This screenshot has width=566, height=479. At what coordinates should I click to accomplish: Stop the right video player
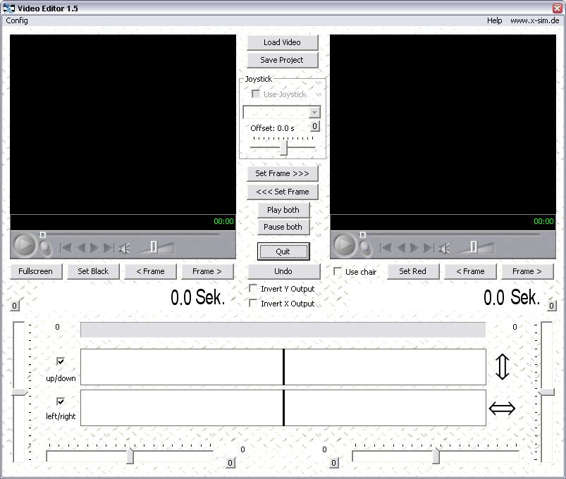tap(365, 248)
